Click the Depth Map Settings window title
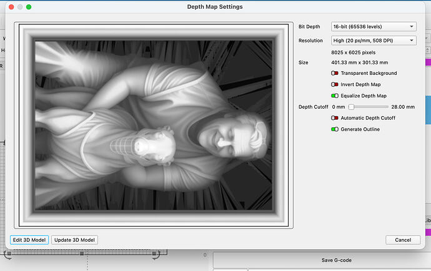Viewport: 431px width, 271px height. 215,7
